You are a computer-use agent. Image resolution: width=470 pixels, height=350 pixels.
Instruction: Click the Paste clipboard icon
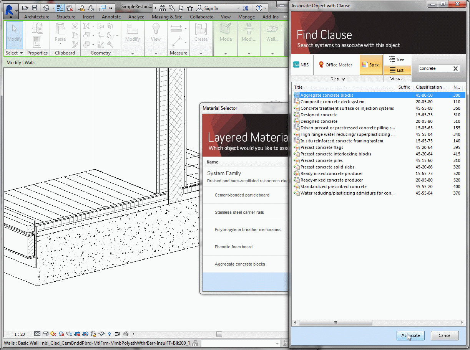60,29
